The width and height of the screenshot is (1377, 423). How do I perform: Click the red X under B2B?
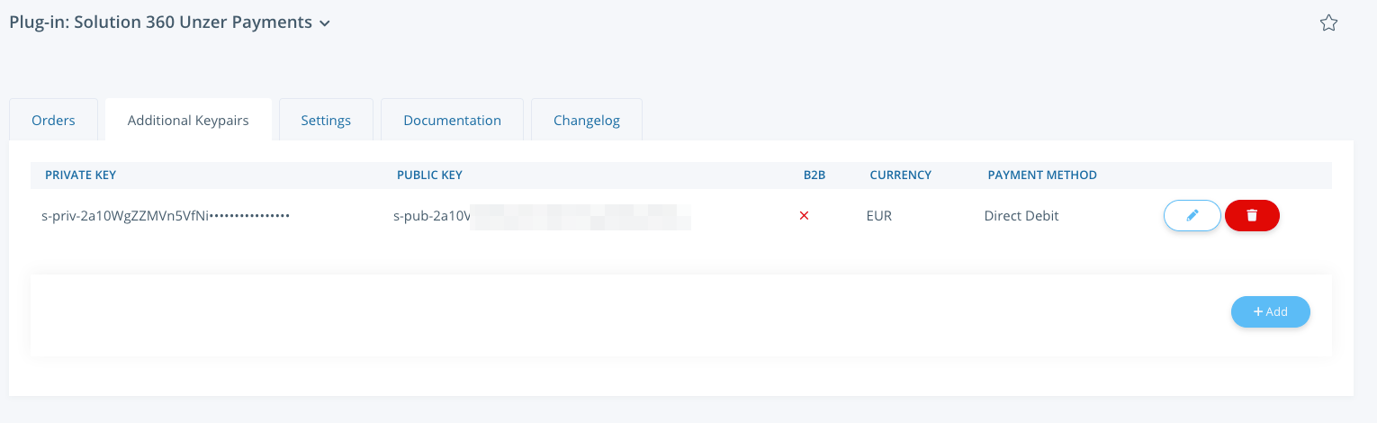[804, 216]
